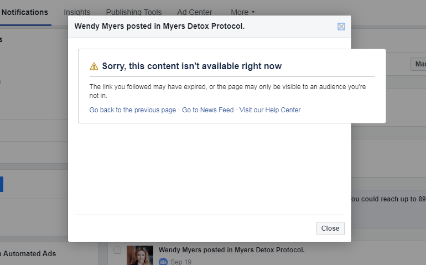Click the Automated Ads sidebar item
This screenshot has height=265, width=426.
[x=30, y=253]
